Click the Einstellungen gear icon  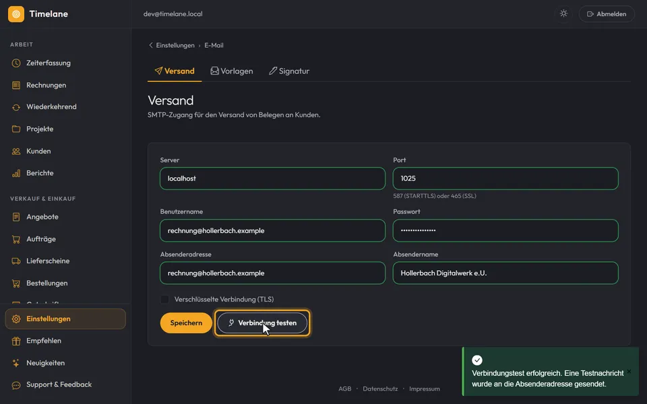point(16,319)
